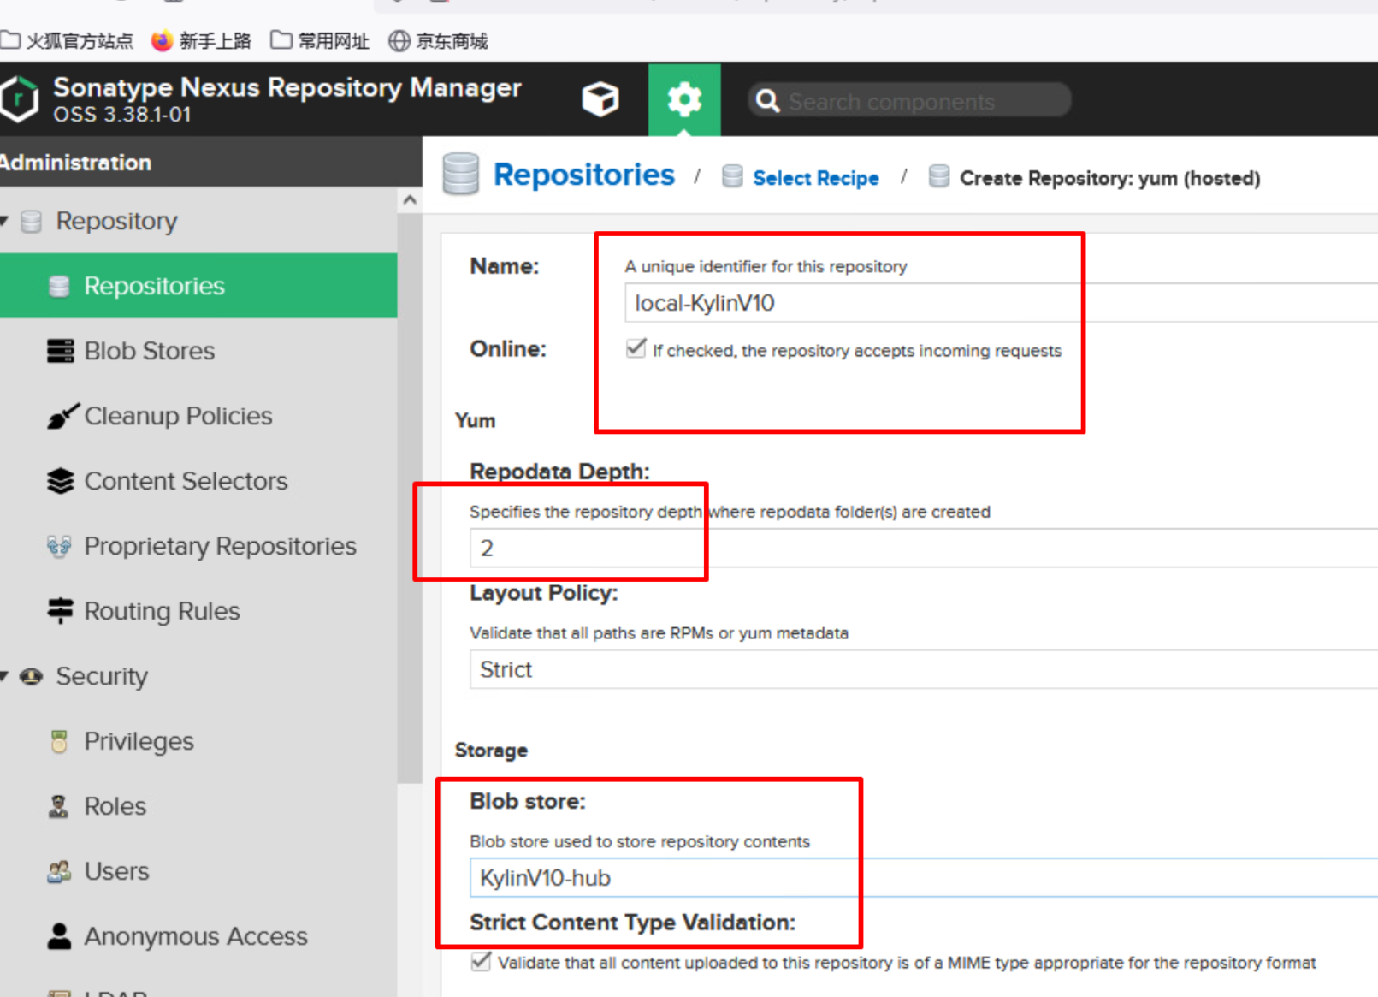The image size is (1378, 997).
Task: Click the Create Repository breadcrumb icon
Action: coord(938,176)
